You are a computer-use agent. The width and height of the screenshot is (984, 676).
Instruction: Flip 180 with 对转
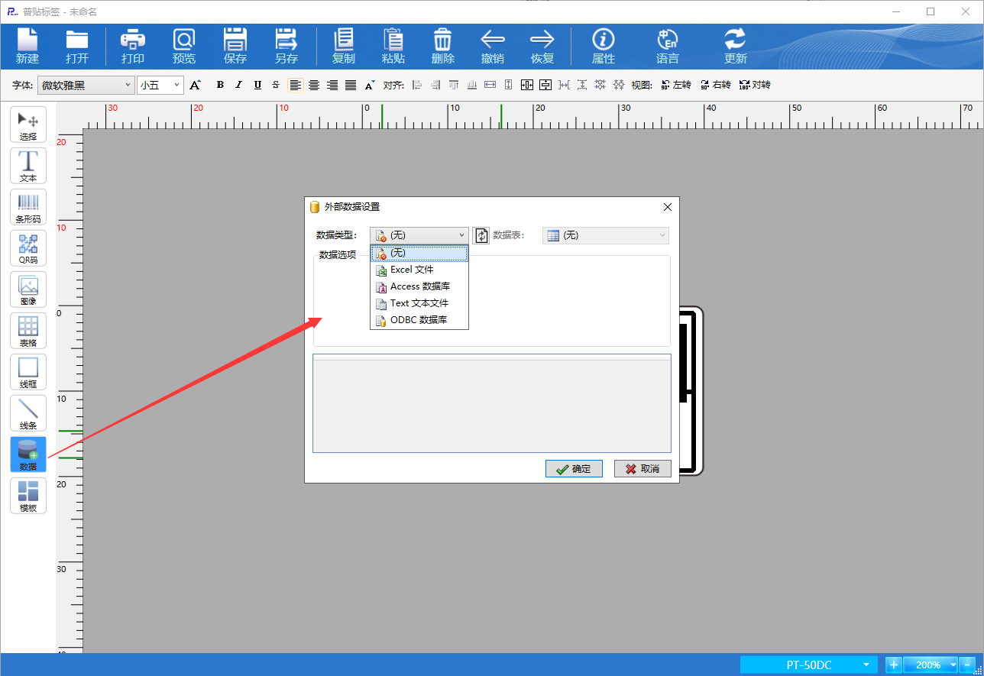click(x=755, y=85)
